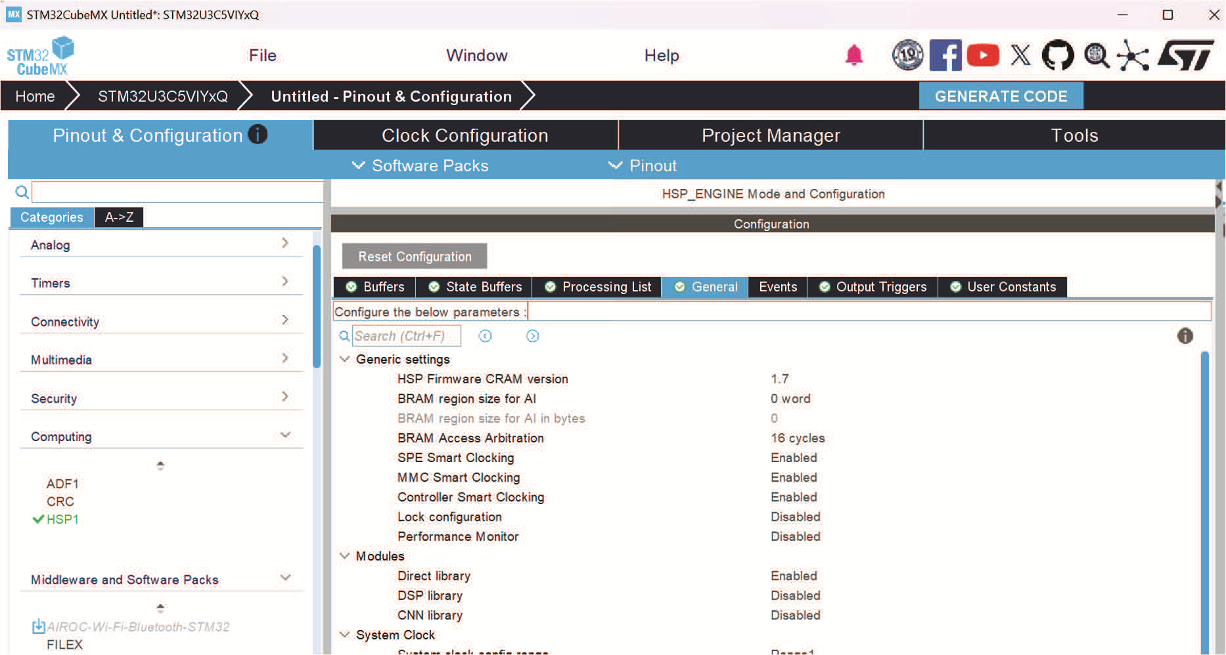Click the peripheral search magnifier icon
1226x655 pixels.
click(x=22, y=192)
